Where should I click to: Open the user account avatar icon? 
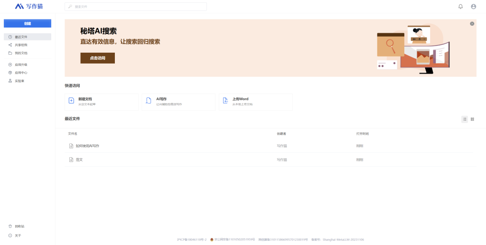(x=473, y=7)
